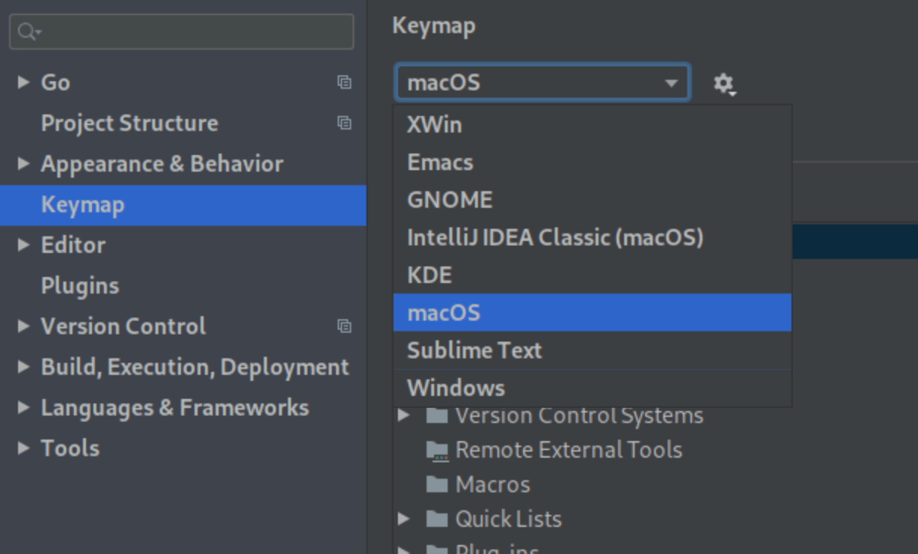Expand the Version Control Systems node
Image resolution: width=918 pixels, height=554 pixels.
(404, 415)
